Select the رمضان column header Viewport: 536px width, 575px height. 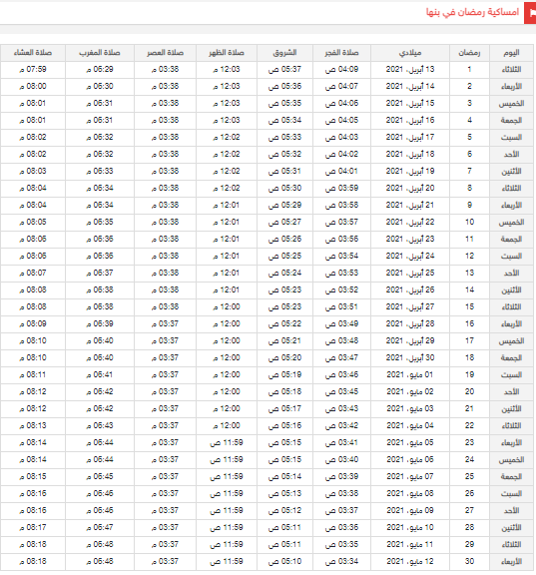point(469,53)
